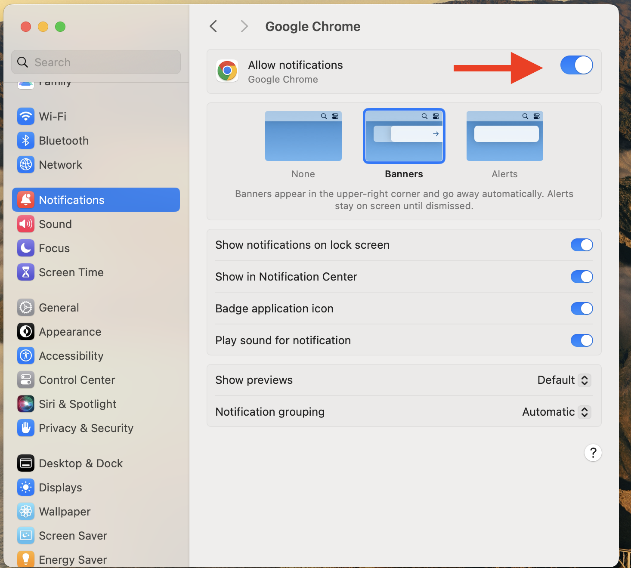Click the Displays sun icon
The image size is (631, 568).
(26, 487)
